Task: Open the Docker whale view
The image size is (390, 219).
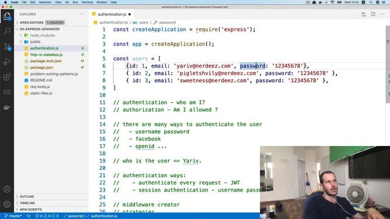Action: pos(7,107)
